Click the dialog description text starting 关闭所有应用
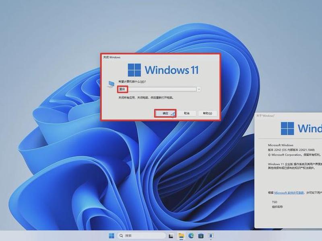The width and height of the screenshot is (322, 241). [146, 98]
